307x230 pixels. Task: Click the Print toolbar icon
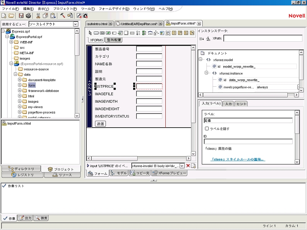tap(28, 15)
